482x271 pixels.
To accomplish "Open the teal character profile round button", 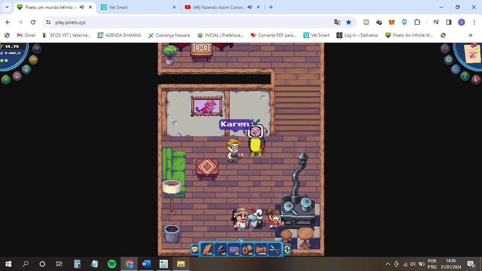I will click(26, 69).
